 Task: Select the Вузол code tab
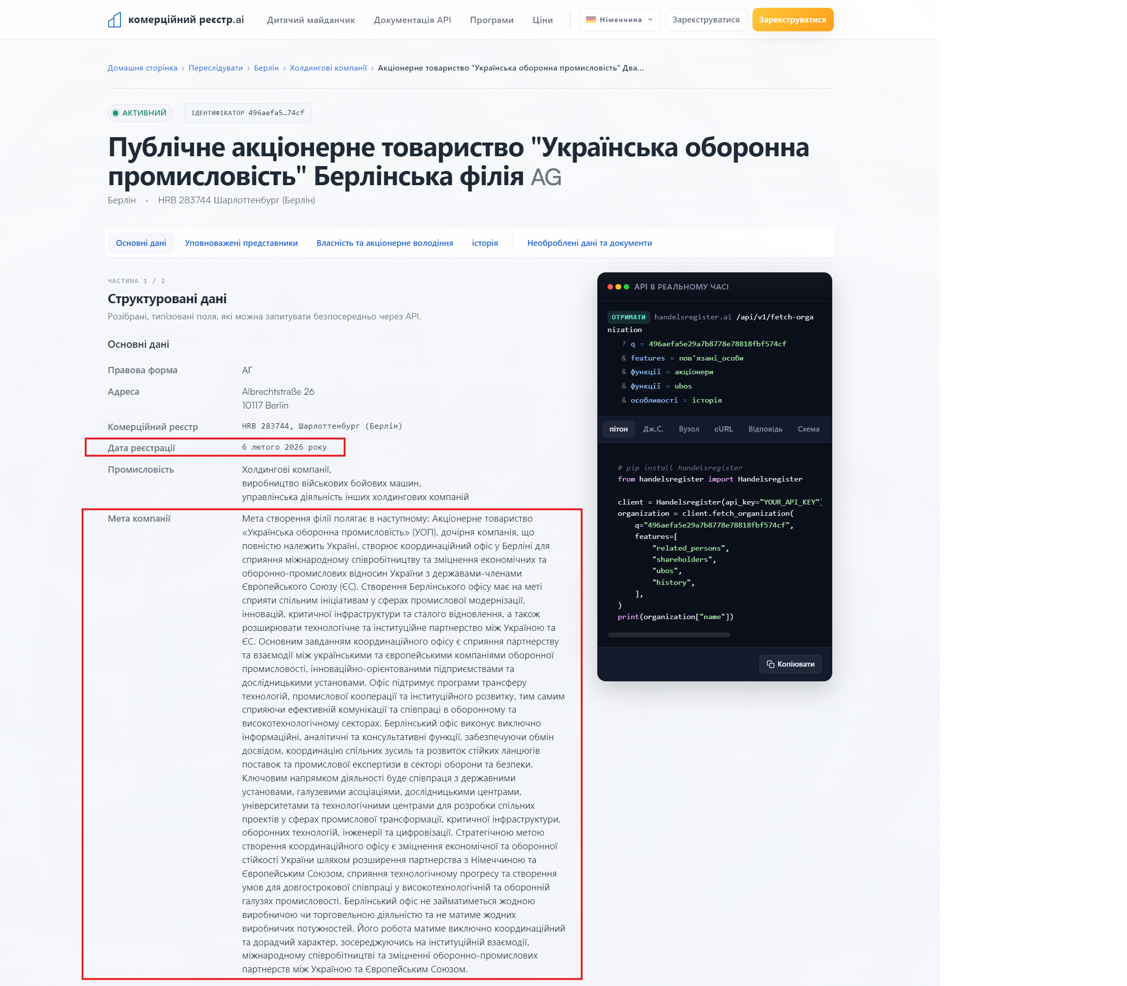point(689,429)
